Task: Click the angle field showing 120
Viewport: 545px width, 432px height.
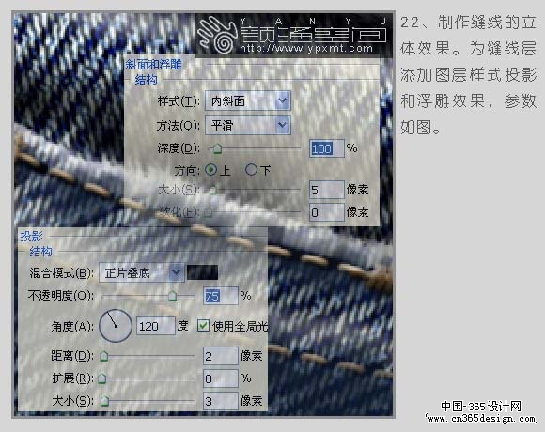Action: coord(156,326)
